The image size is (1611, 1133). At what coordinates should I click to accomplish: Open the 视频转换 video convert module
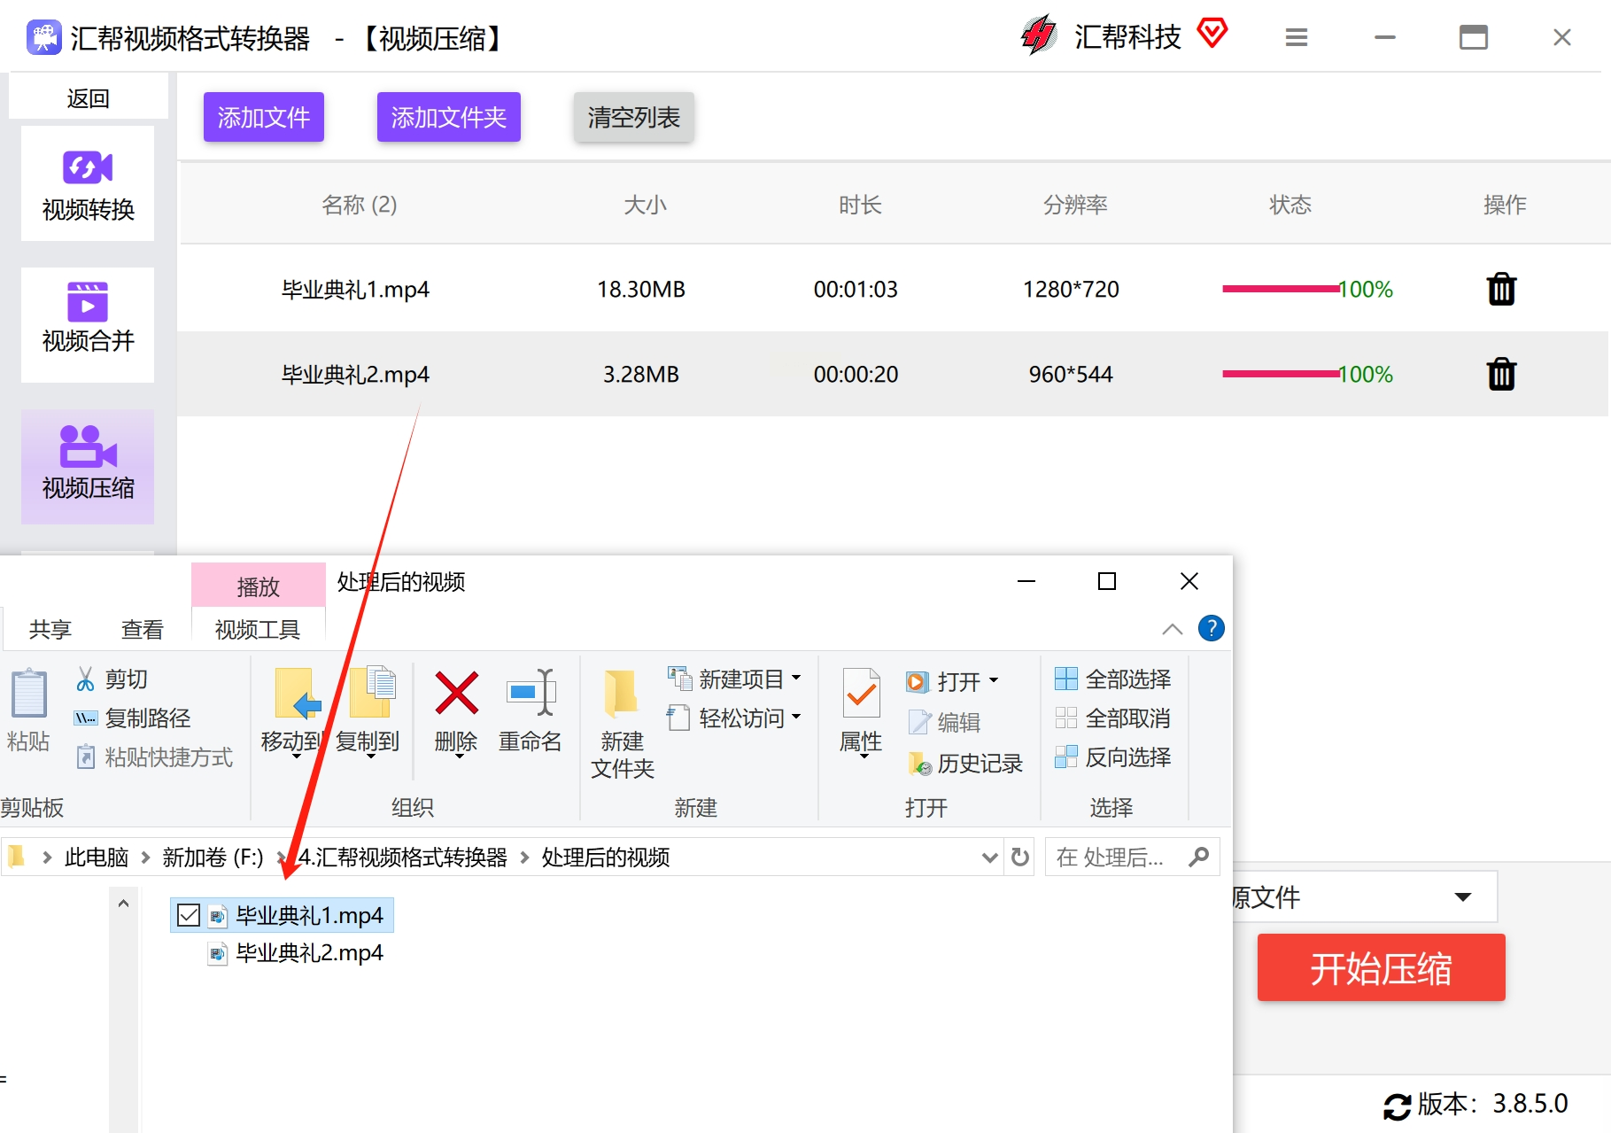tap(88, 184)
